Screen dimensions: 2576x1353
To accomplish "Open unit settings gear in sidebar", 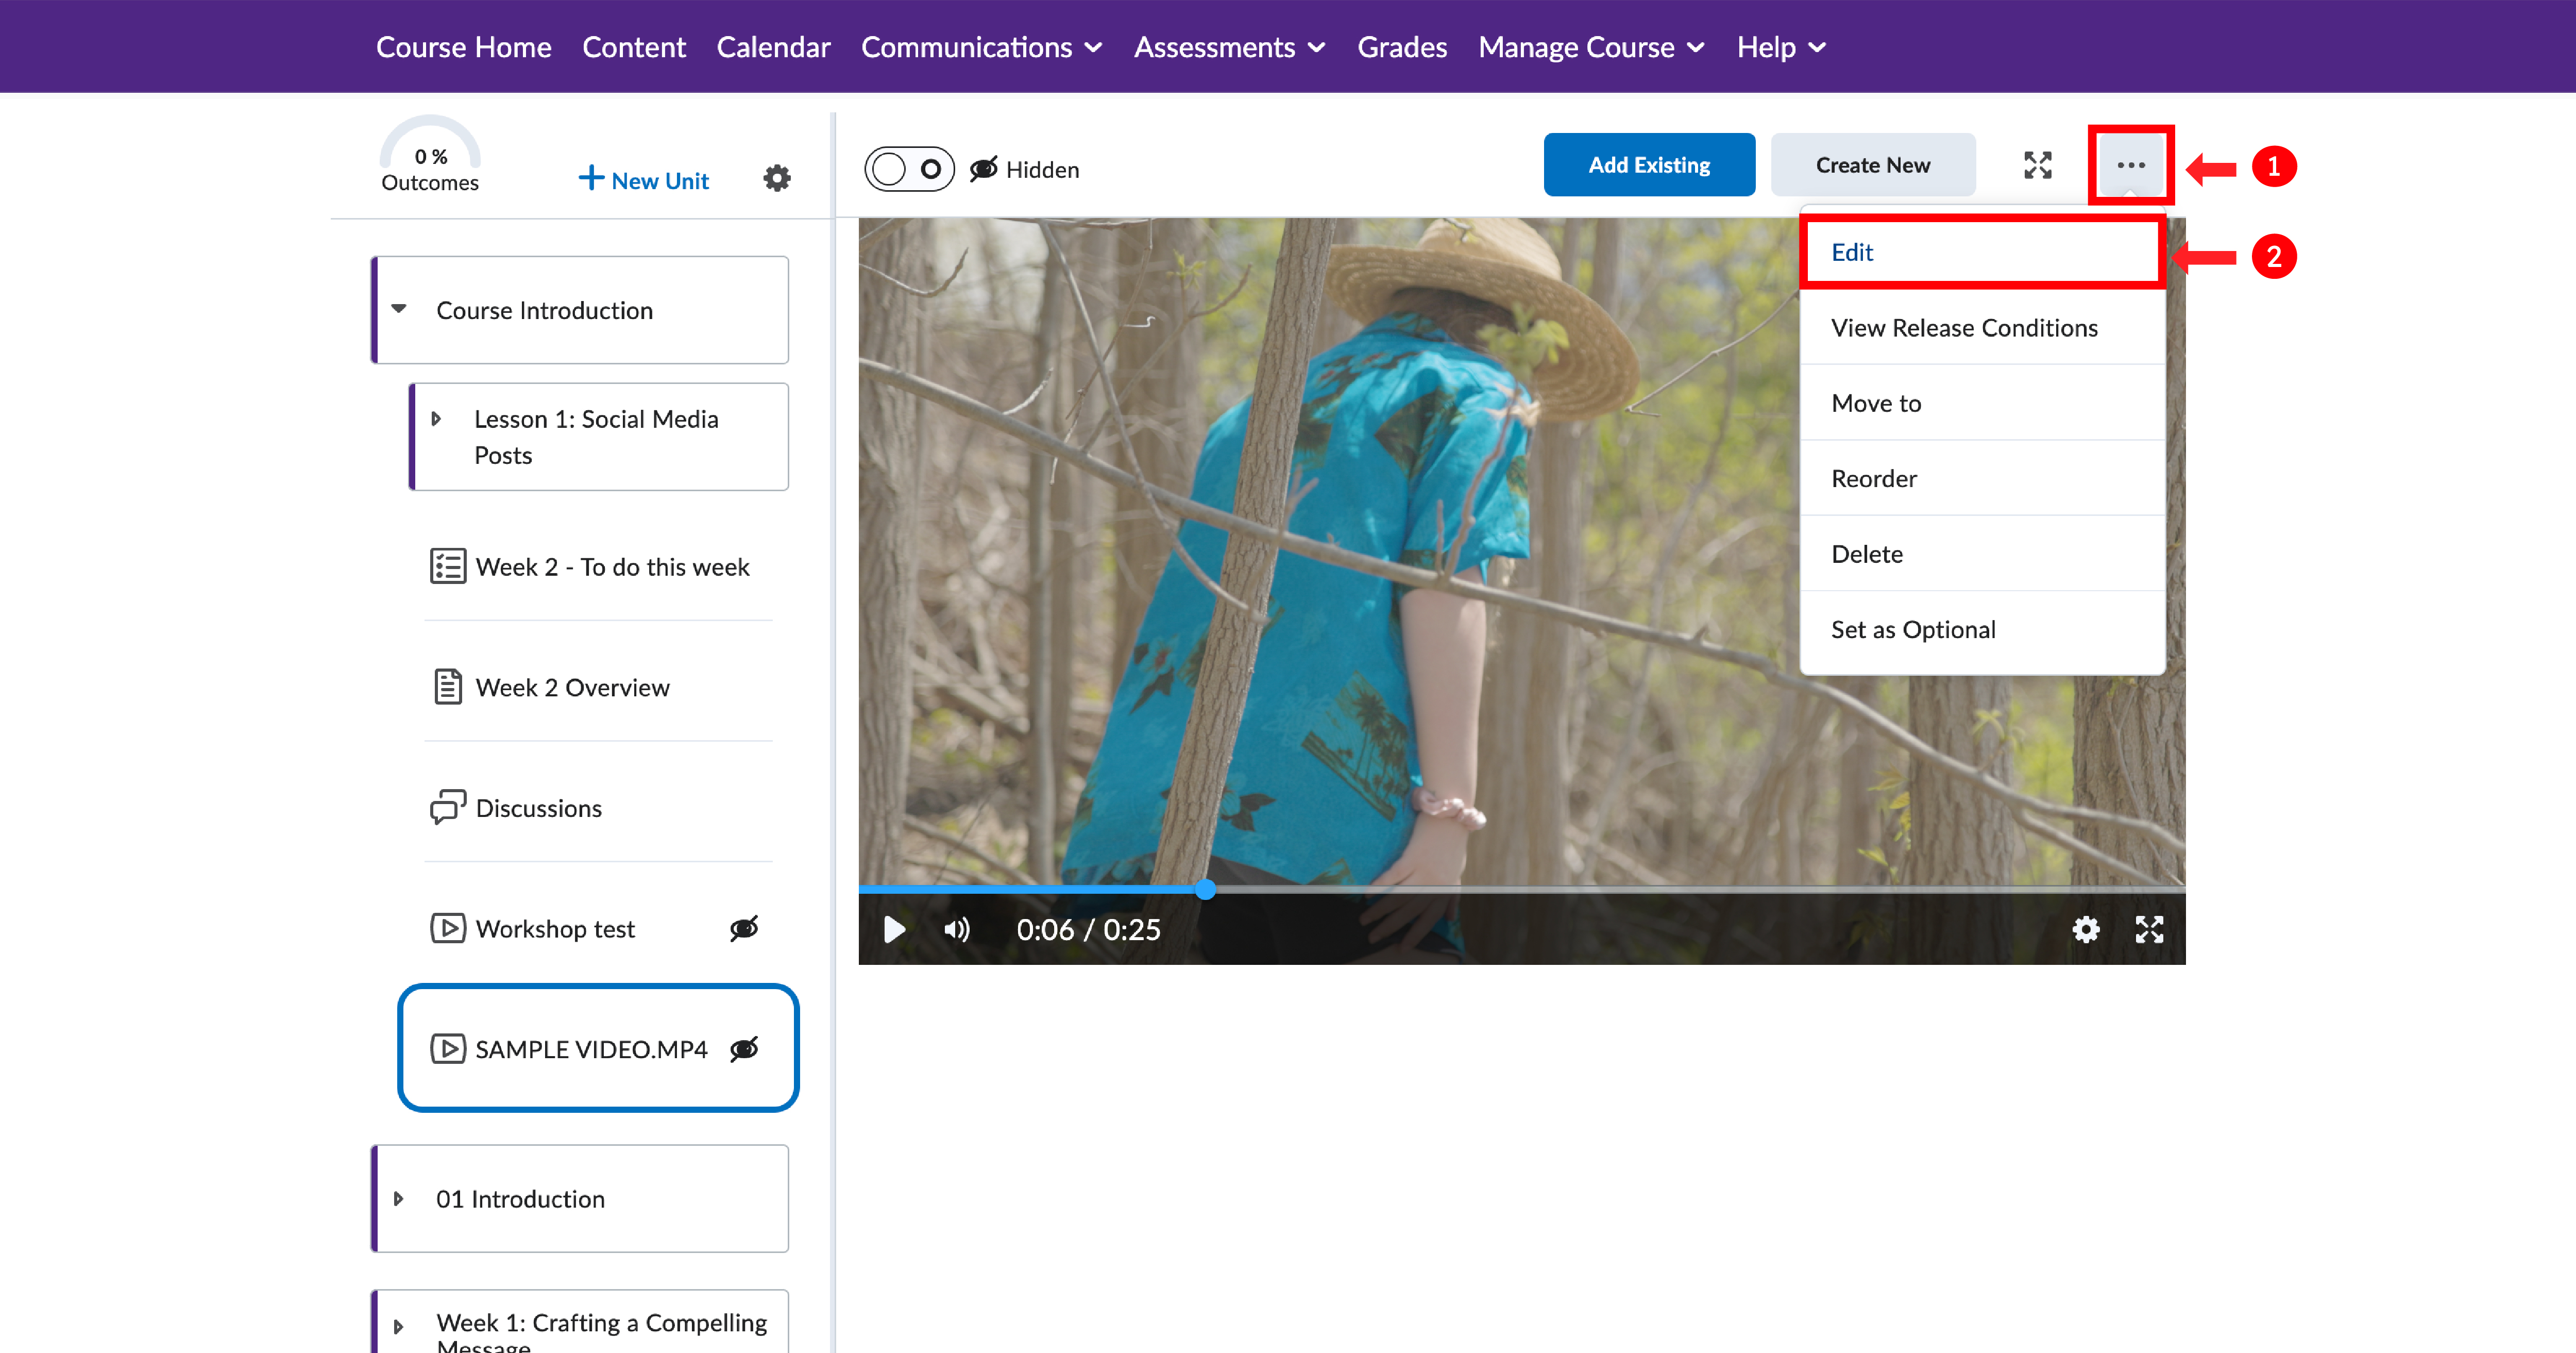I will click(777, 179).
